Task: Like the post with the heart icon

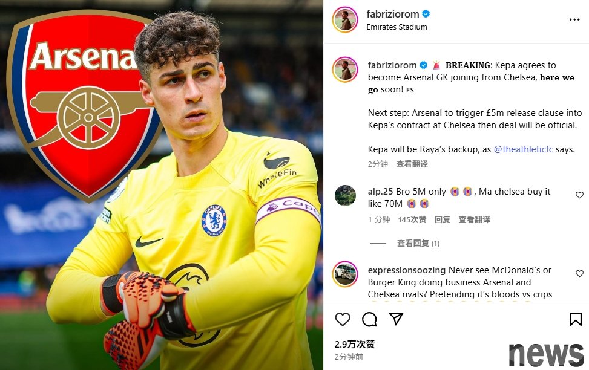Action: (343, 319)
